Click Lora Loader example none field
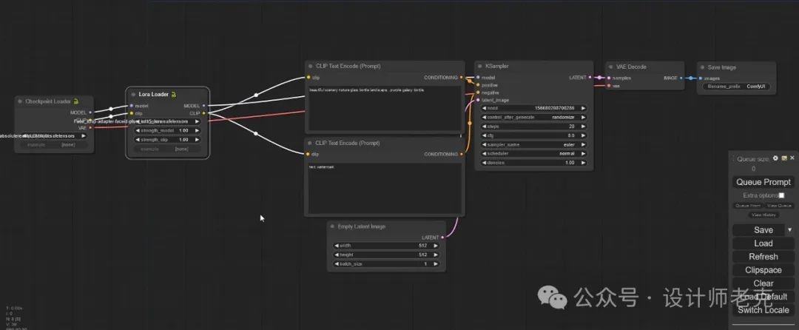This screenshot has width=799, height=330. click(x=168, y=149)
